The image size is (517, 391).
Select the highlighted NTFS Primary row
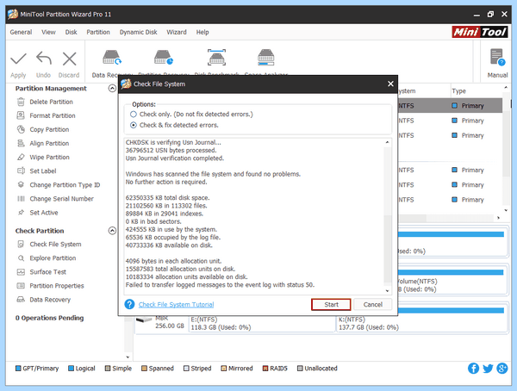coord(450,105)
